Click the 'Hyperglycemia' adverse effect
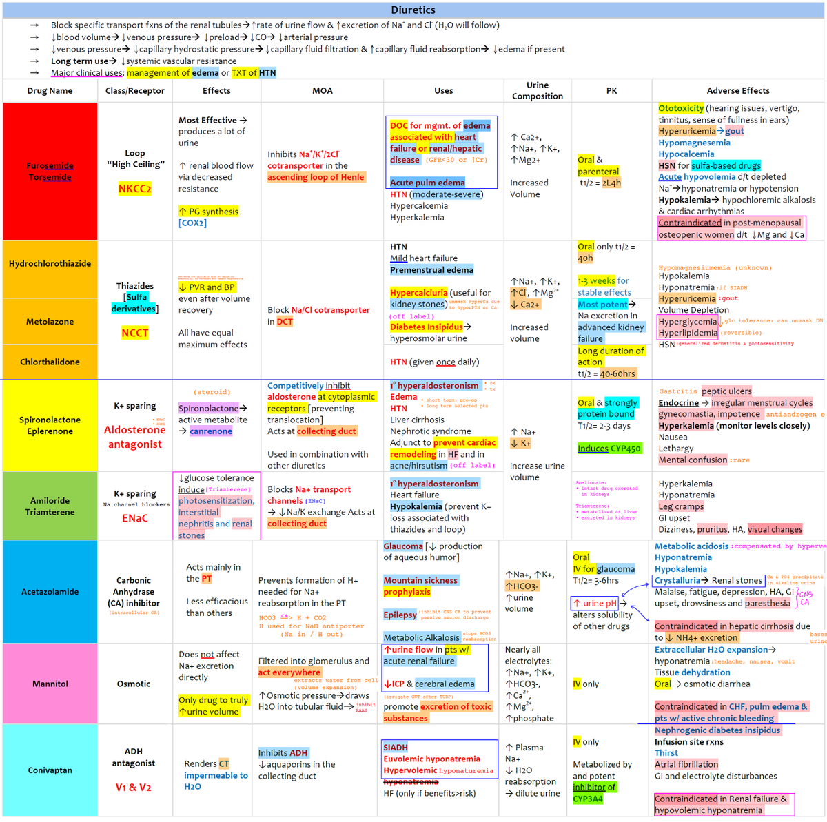This screenshot has height=822, width=827. (688, 322)
